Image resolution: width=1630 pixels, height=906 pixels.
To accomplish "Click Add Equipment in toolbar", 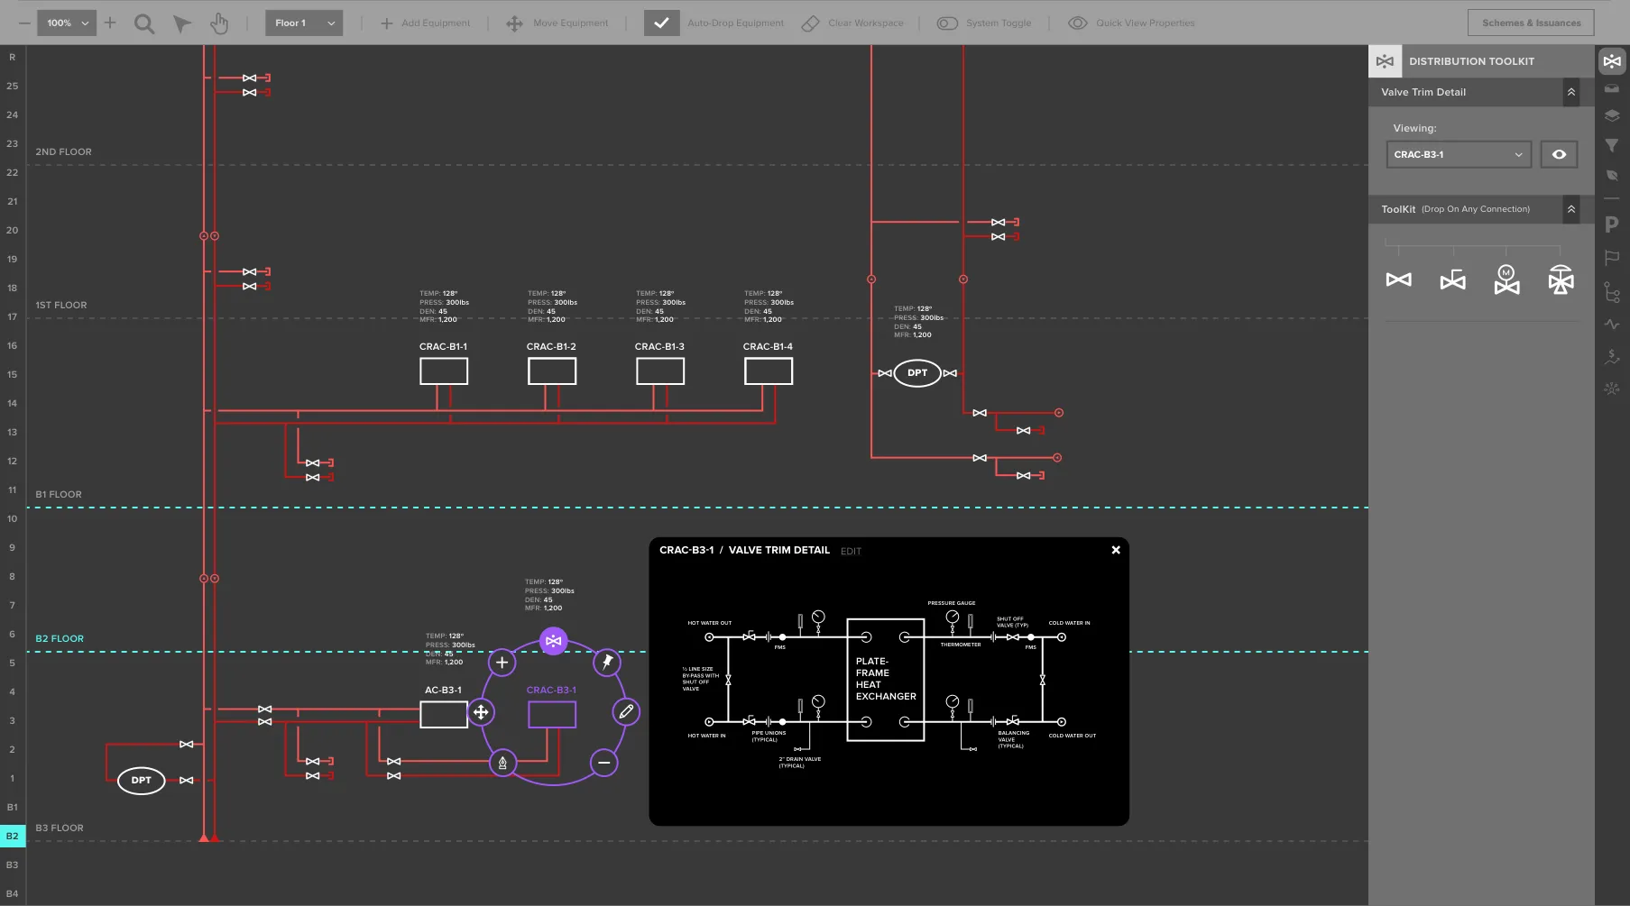I will tap(425, 23).
